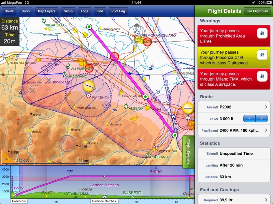Tap the wind indicator icon near Piacenza

[89, 86]
